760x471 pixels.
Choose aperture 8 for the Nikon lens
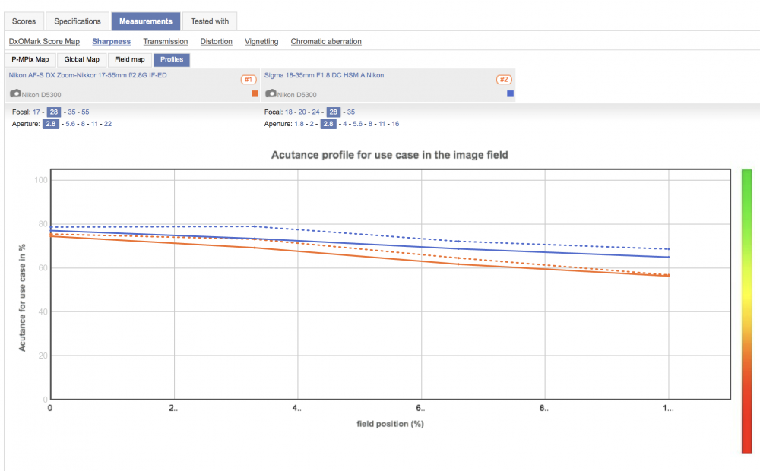(83, 124)
